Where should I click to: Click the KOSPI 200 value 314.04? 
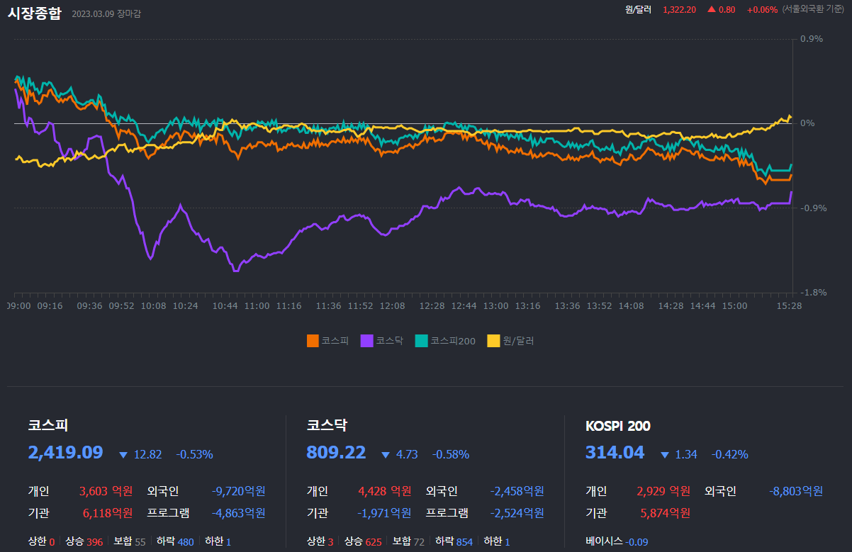615,453
